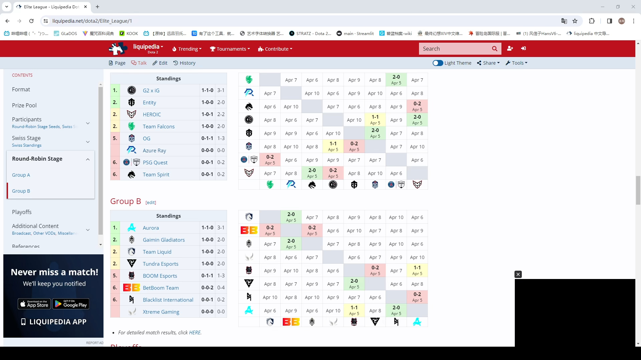Click the contents sidebar scrollbar
This screenshot has height=360, width=641.
(100, 160)
